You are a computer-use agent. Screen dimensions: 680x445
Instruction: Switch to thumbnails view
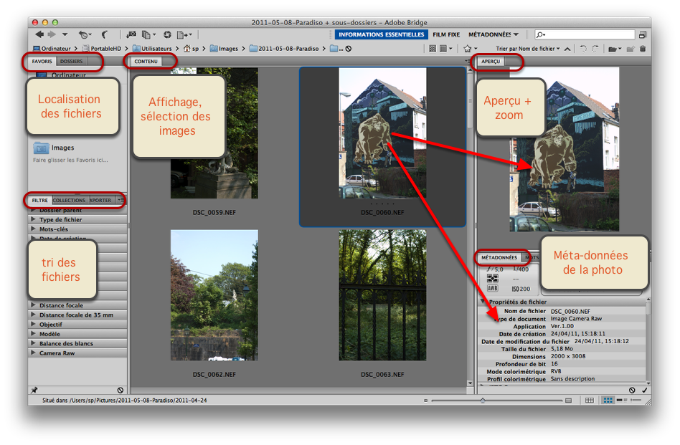(608, 401)
